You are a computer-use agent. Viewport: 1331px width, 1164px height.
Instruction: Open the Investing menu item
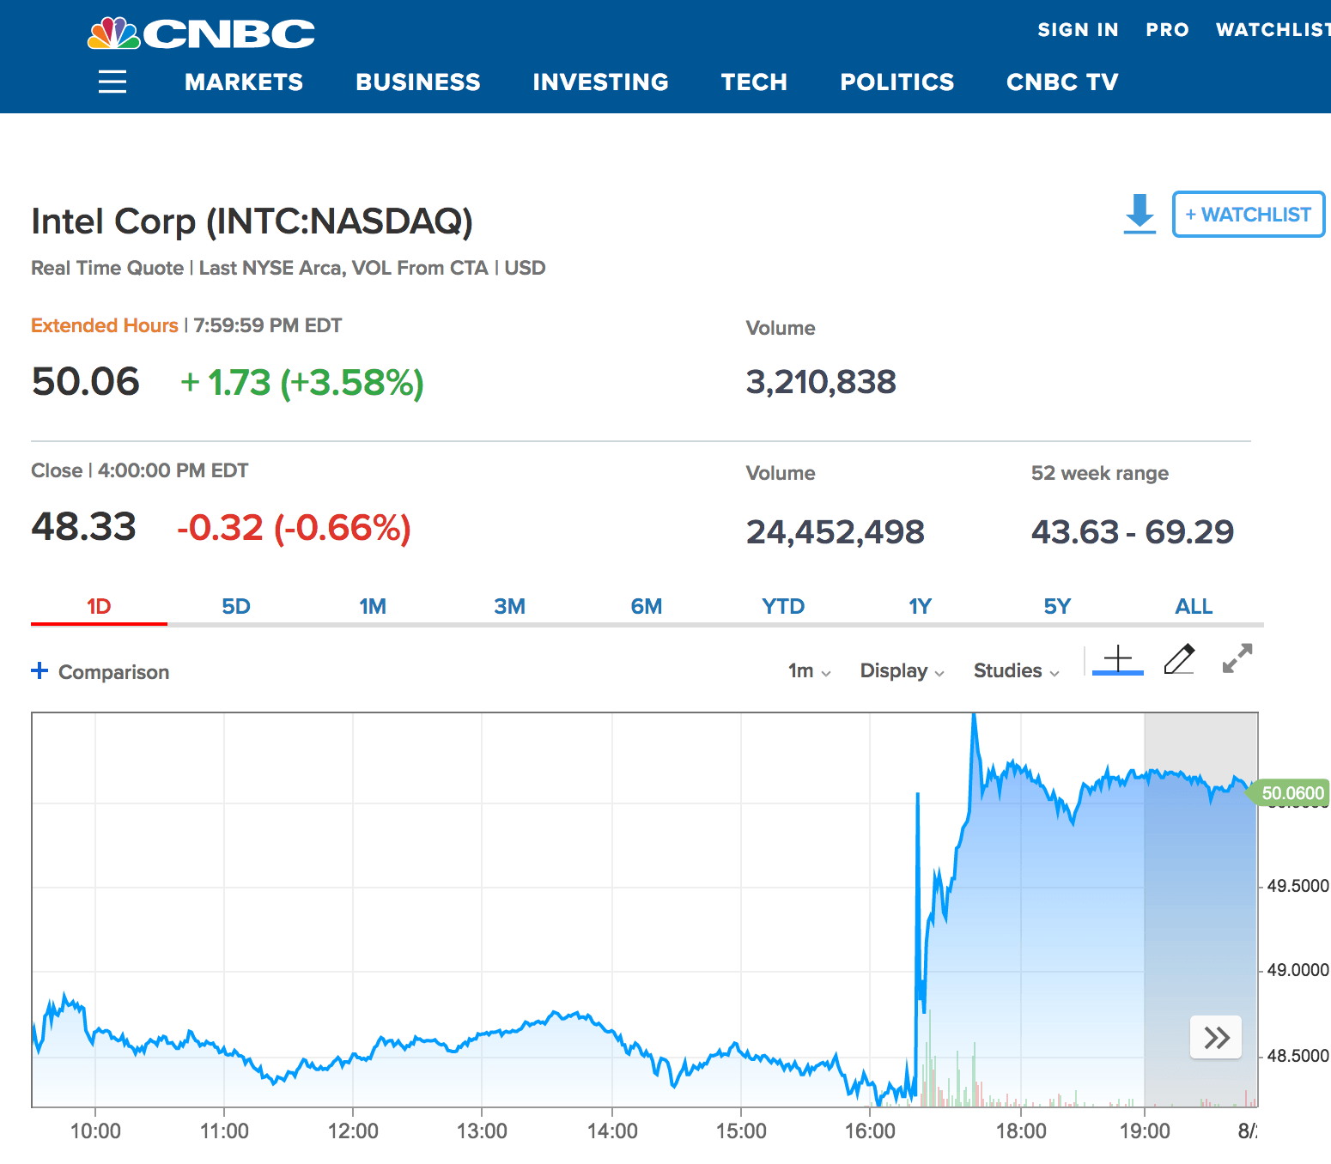click(x=600, y=82)
